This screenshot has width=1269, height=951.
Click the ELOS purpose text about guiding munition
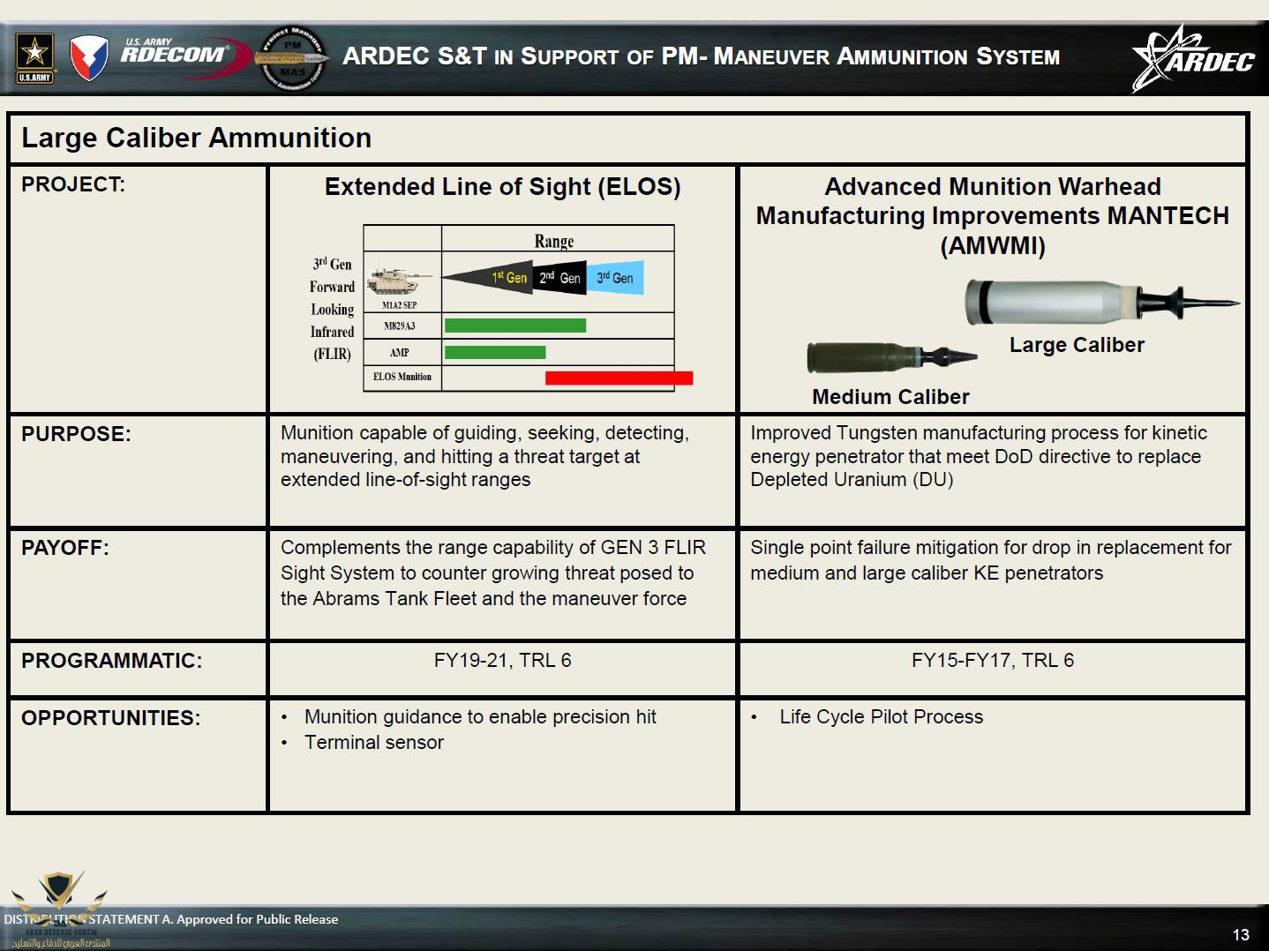tap(484, 456)
